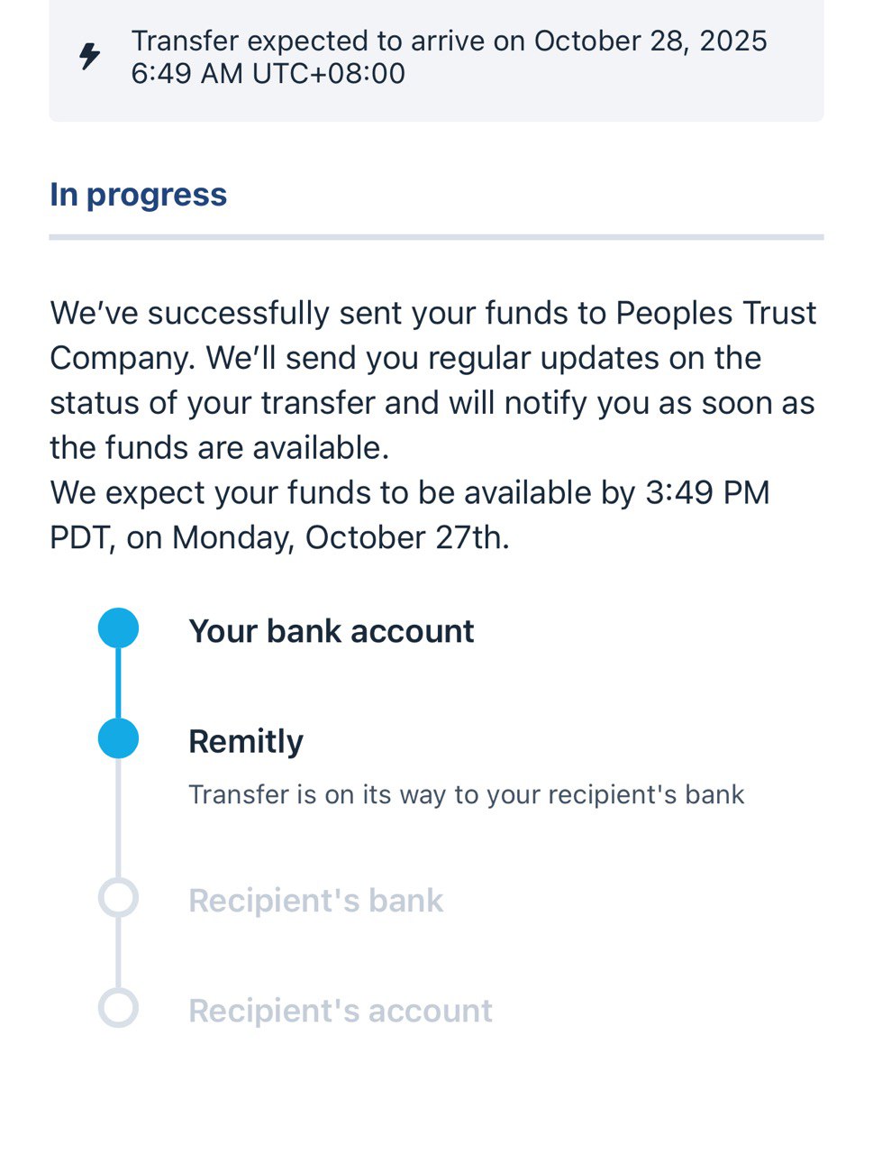Select the Remitly step label

point(245,741)
